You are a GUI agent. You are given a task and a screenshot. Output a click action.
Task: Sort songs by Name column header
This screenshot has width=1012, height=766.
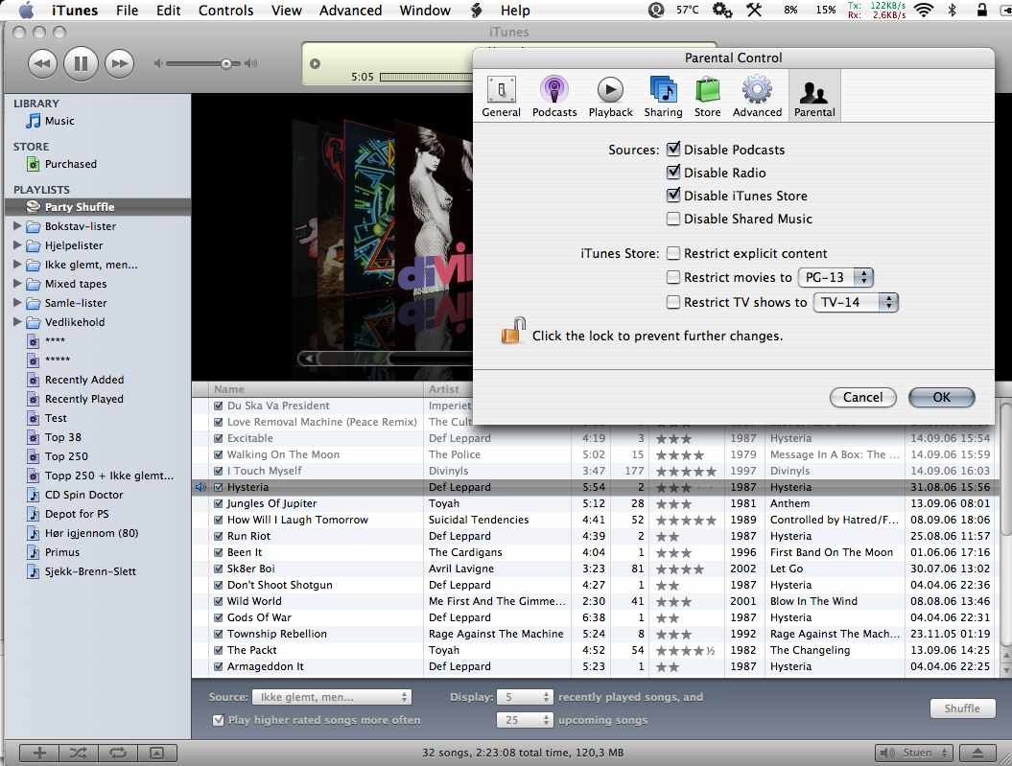(317, 389)
